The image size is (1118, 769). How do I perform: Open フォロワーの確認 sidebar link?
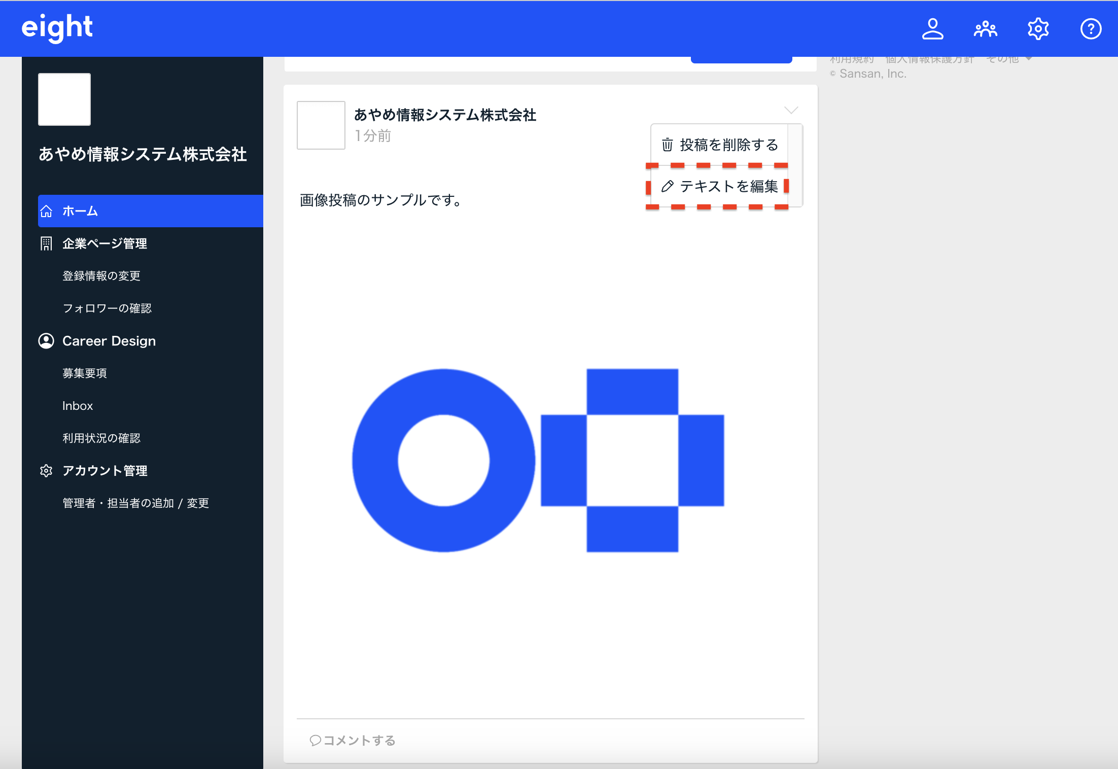107,308
